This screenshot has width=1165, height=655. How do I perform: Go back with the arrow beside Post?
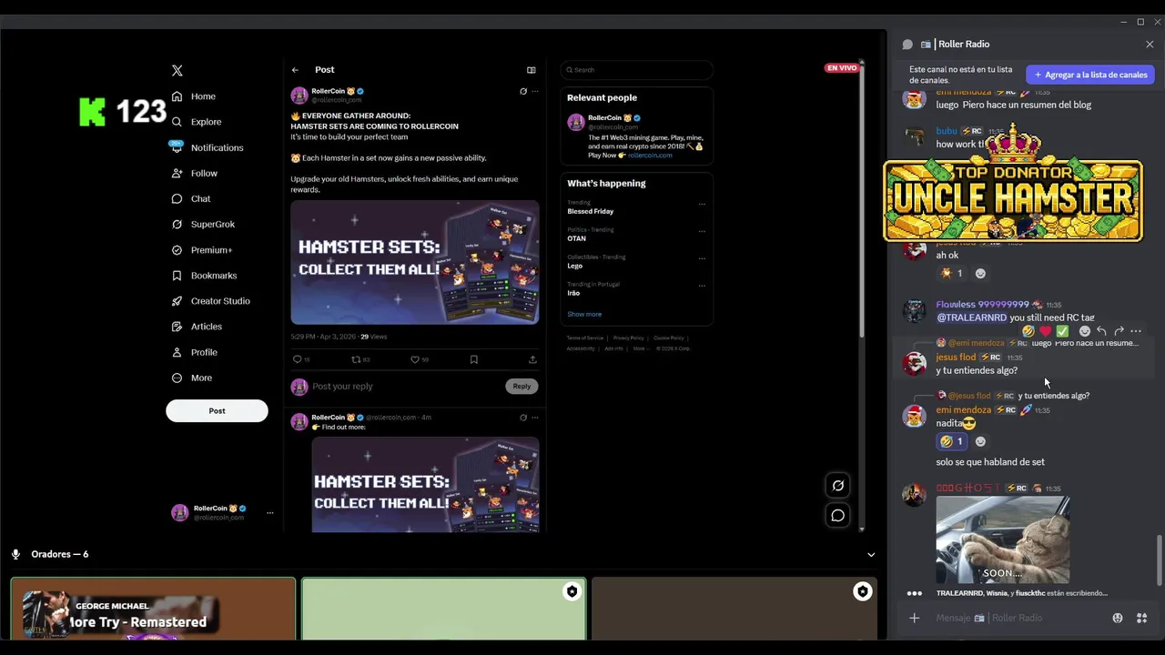tap(295, 70)
